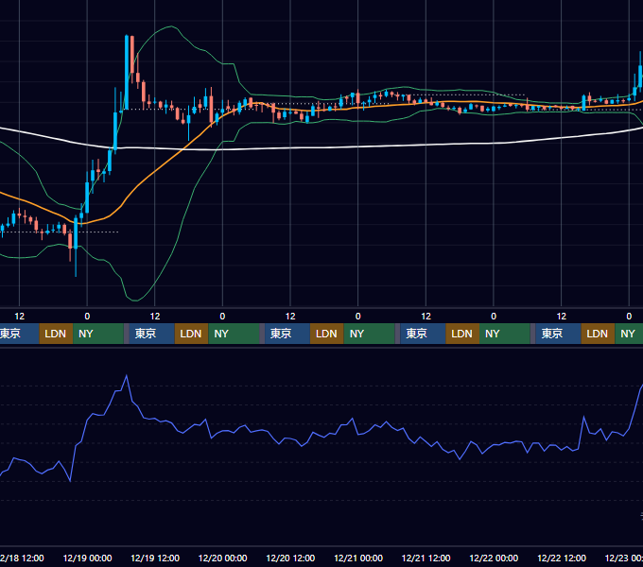
Task: Pick the NY session block starting 12/22 00:00
Action: coord(505,334)
